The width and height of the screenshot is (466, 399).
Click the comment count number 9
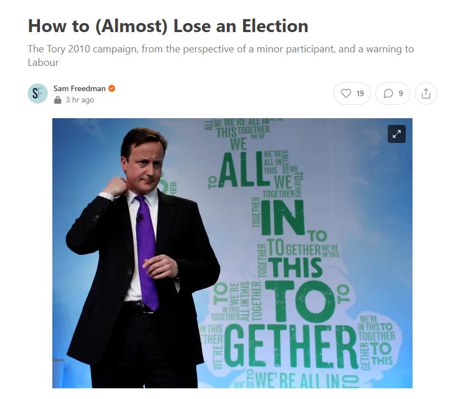(x=401, y=93)
